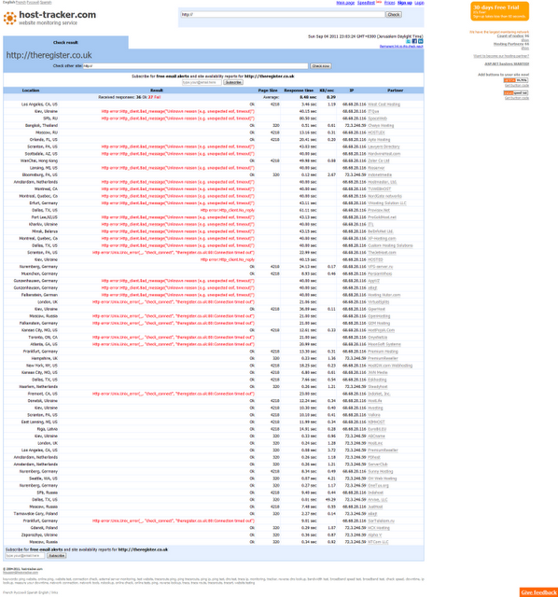Focus the top URL input field

tap(283, 15)
